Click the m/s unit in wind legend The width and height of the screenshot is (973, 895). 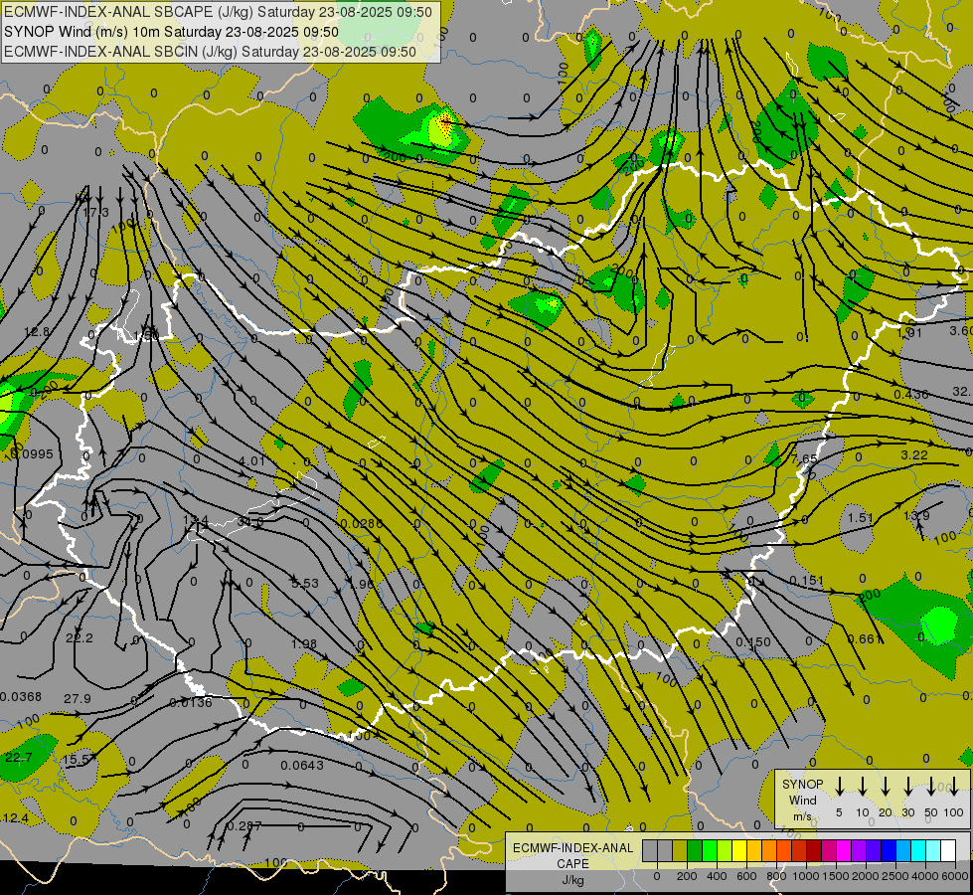point(802,816)
